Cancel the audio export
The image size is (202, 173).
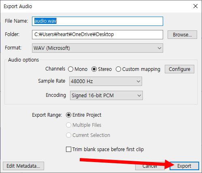(150, 166)
